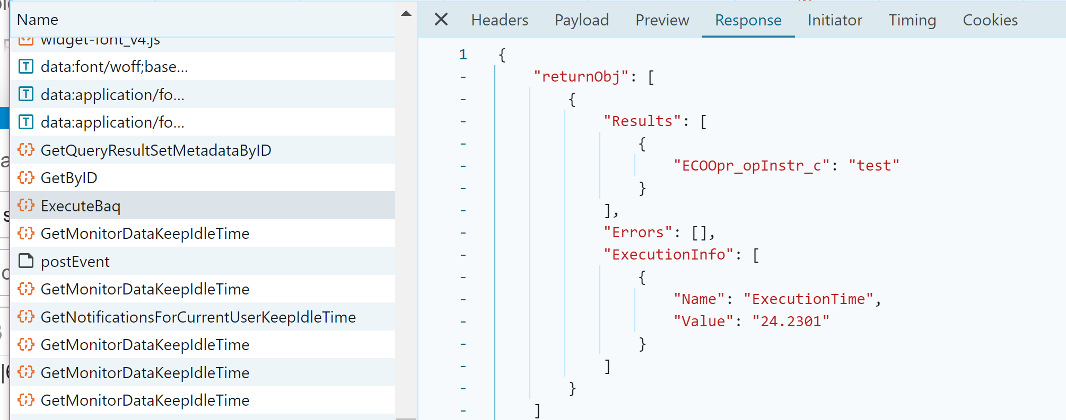The width and height of the screenshot is (1066, 420).
Task: Select the postEvent request
Action: tap(75, 262)
